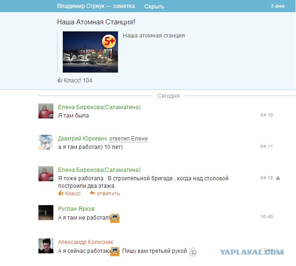Click the warning triangle icon near 04:18
The image size is (296, 266).
pos(278,178)
